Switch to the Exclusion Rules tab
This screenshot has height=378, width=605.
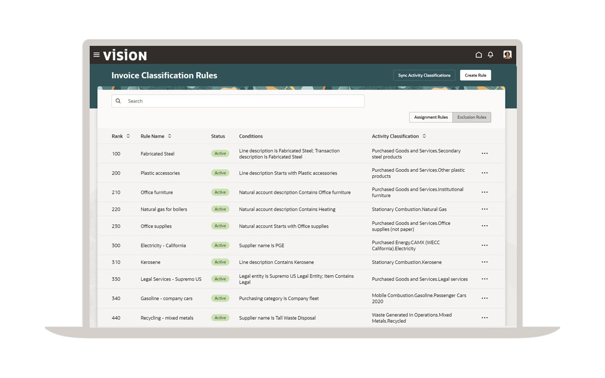click(471, 117)
